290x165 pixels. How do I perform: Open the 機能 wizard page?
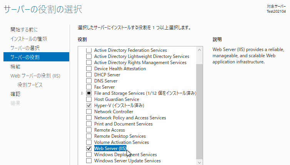point(15,66)
